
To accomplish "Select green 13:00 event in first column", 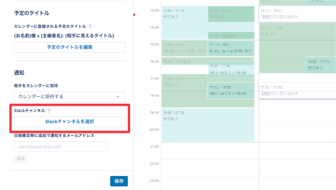I will (231, 14).
